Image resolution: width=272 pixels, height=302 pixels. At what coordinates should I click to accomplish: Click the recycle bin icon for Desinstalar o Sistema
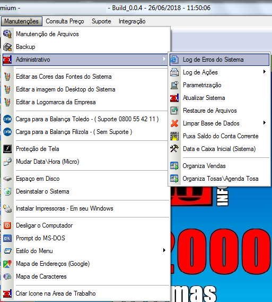click(7, 191)
